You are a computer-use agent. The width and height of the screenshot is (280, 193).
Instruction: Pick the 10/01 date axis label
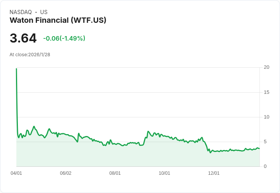coord(164,173)
